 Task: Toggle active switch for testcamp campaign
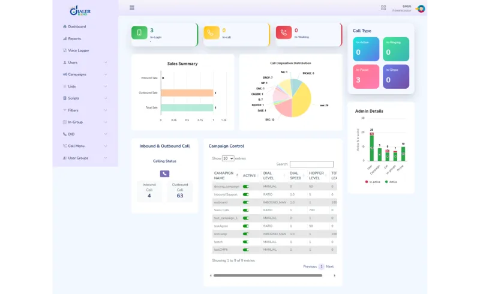pyautogui.click(x=246, y=234)
